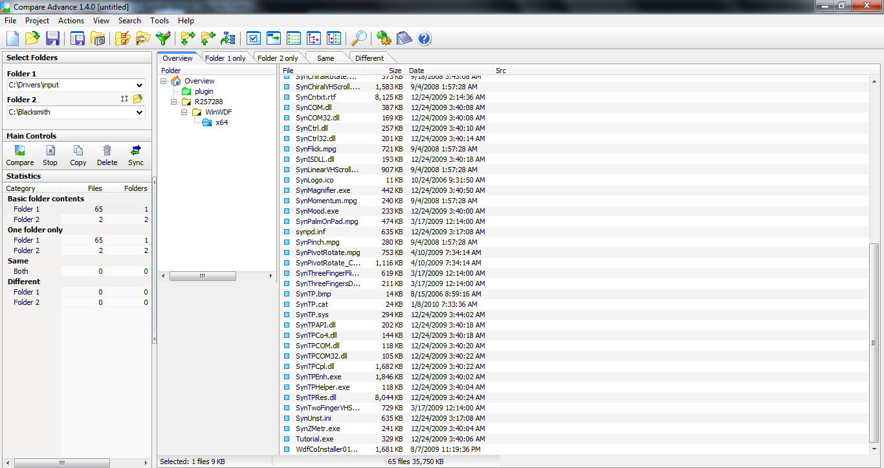Click the toolbar checkbox selection icon
The image size is (884, 468).
pos(253,39)
